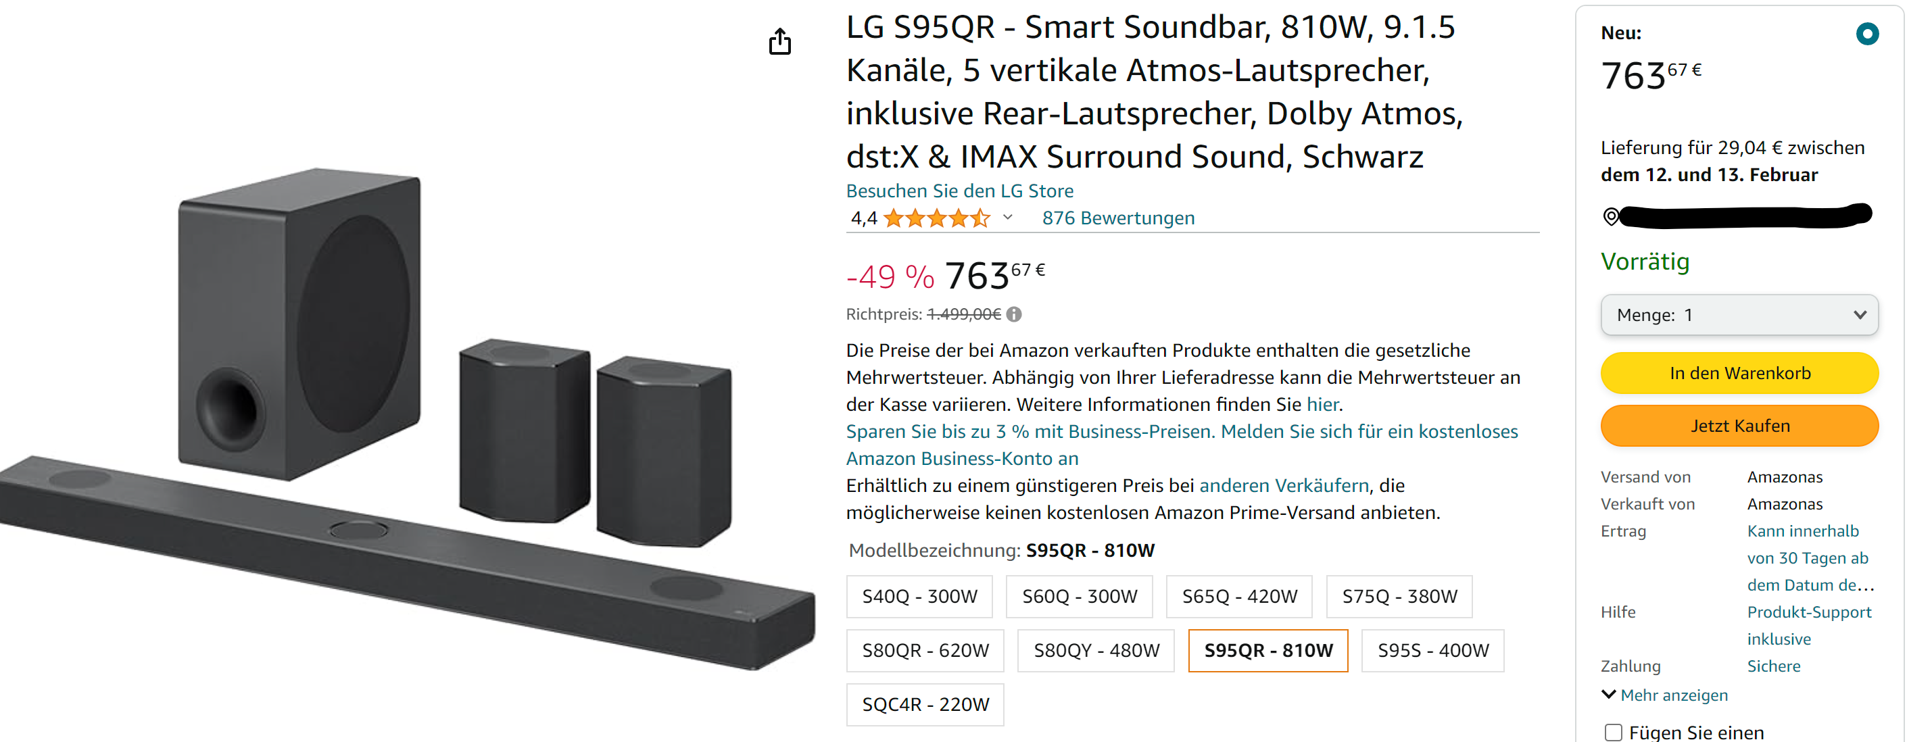This screenshot has height=742, width=1932.
Task: Choose the S80QR - 620W variant
Action: (925, 651)
